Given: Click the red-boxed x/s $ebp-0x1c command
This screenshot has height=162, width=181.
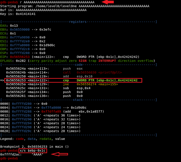Looking at the screenshot, I should click(x=33, y=150).
